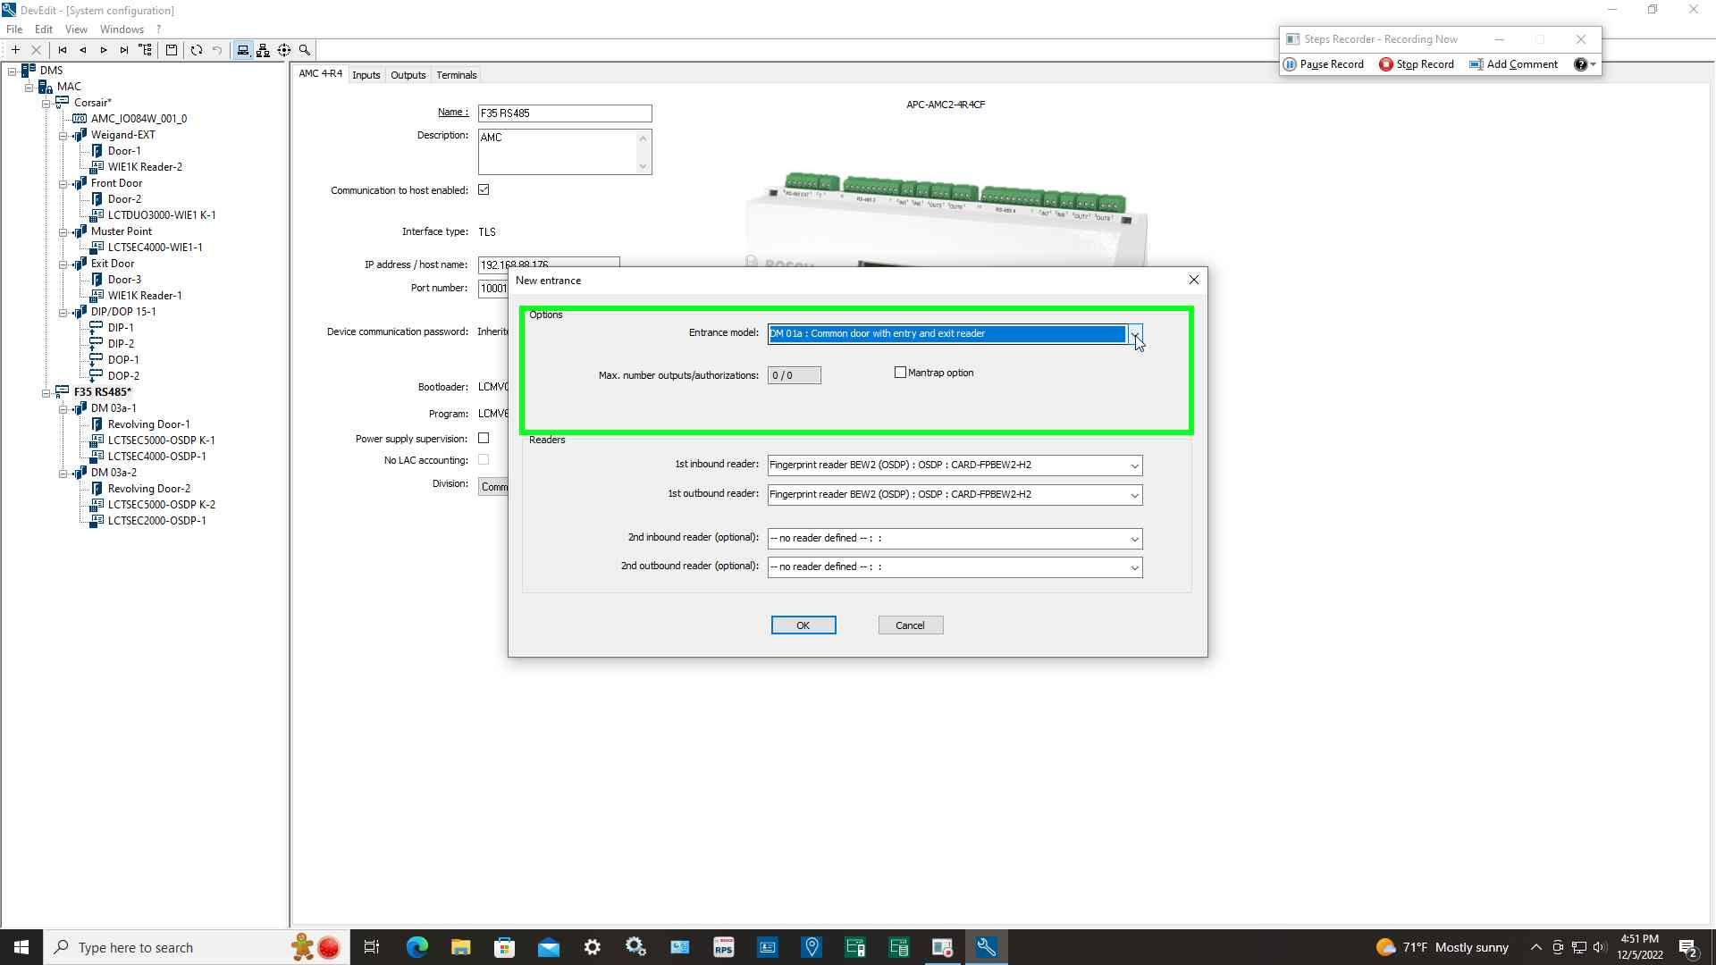
Task: Click the tree structure toolbar icon
Action: point(146,50)
